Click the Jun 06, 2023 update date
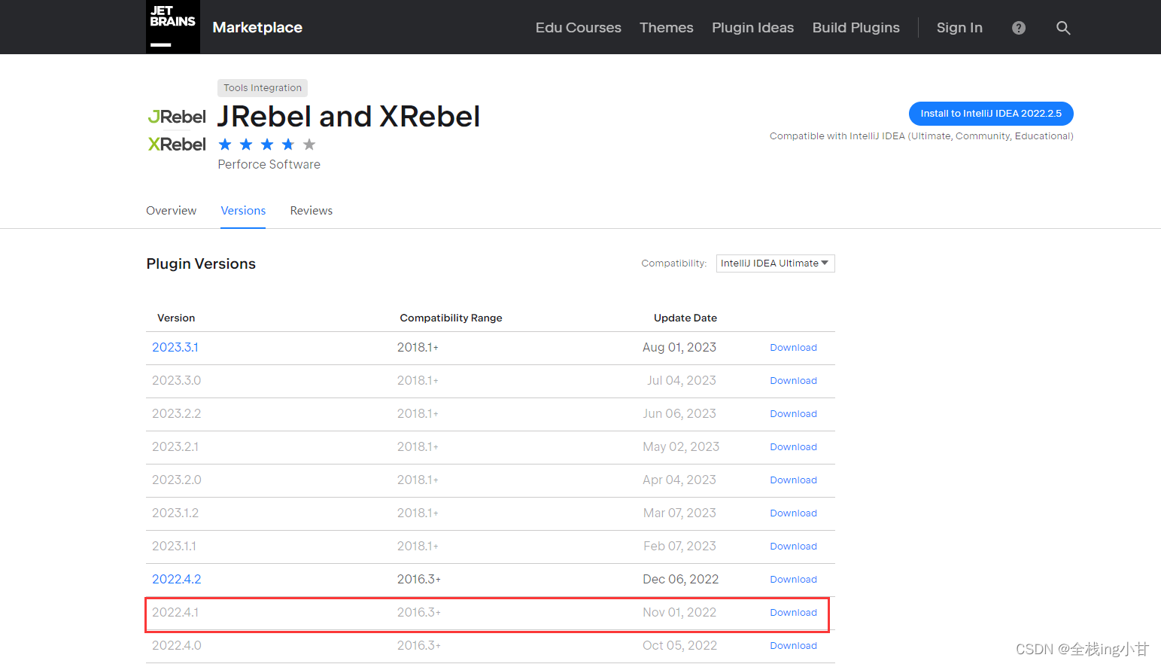This screenshot has width=1161, height=664. [679, 413]
